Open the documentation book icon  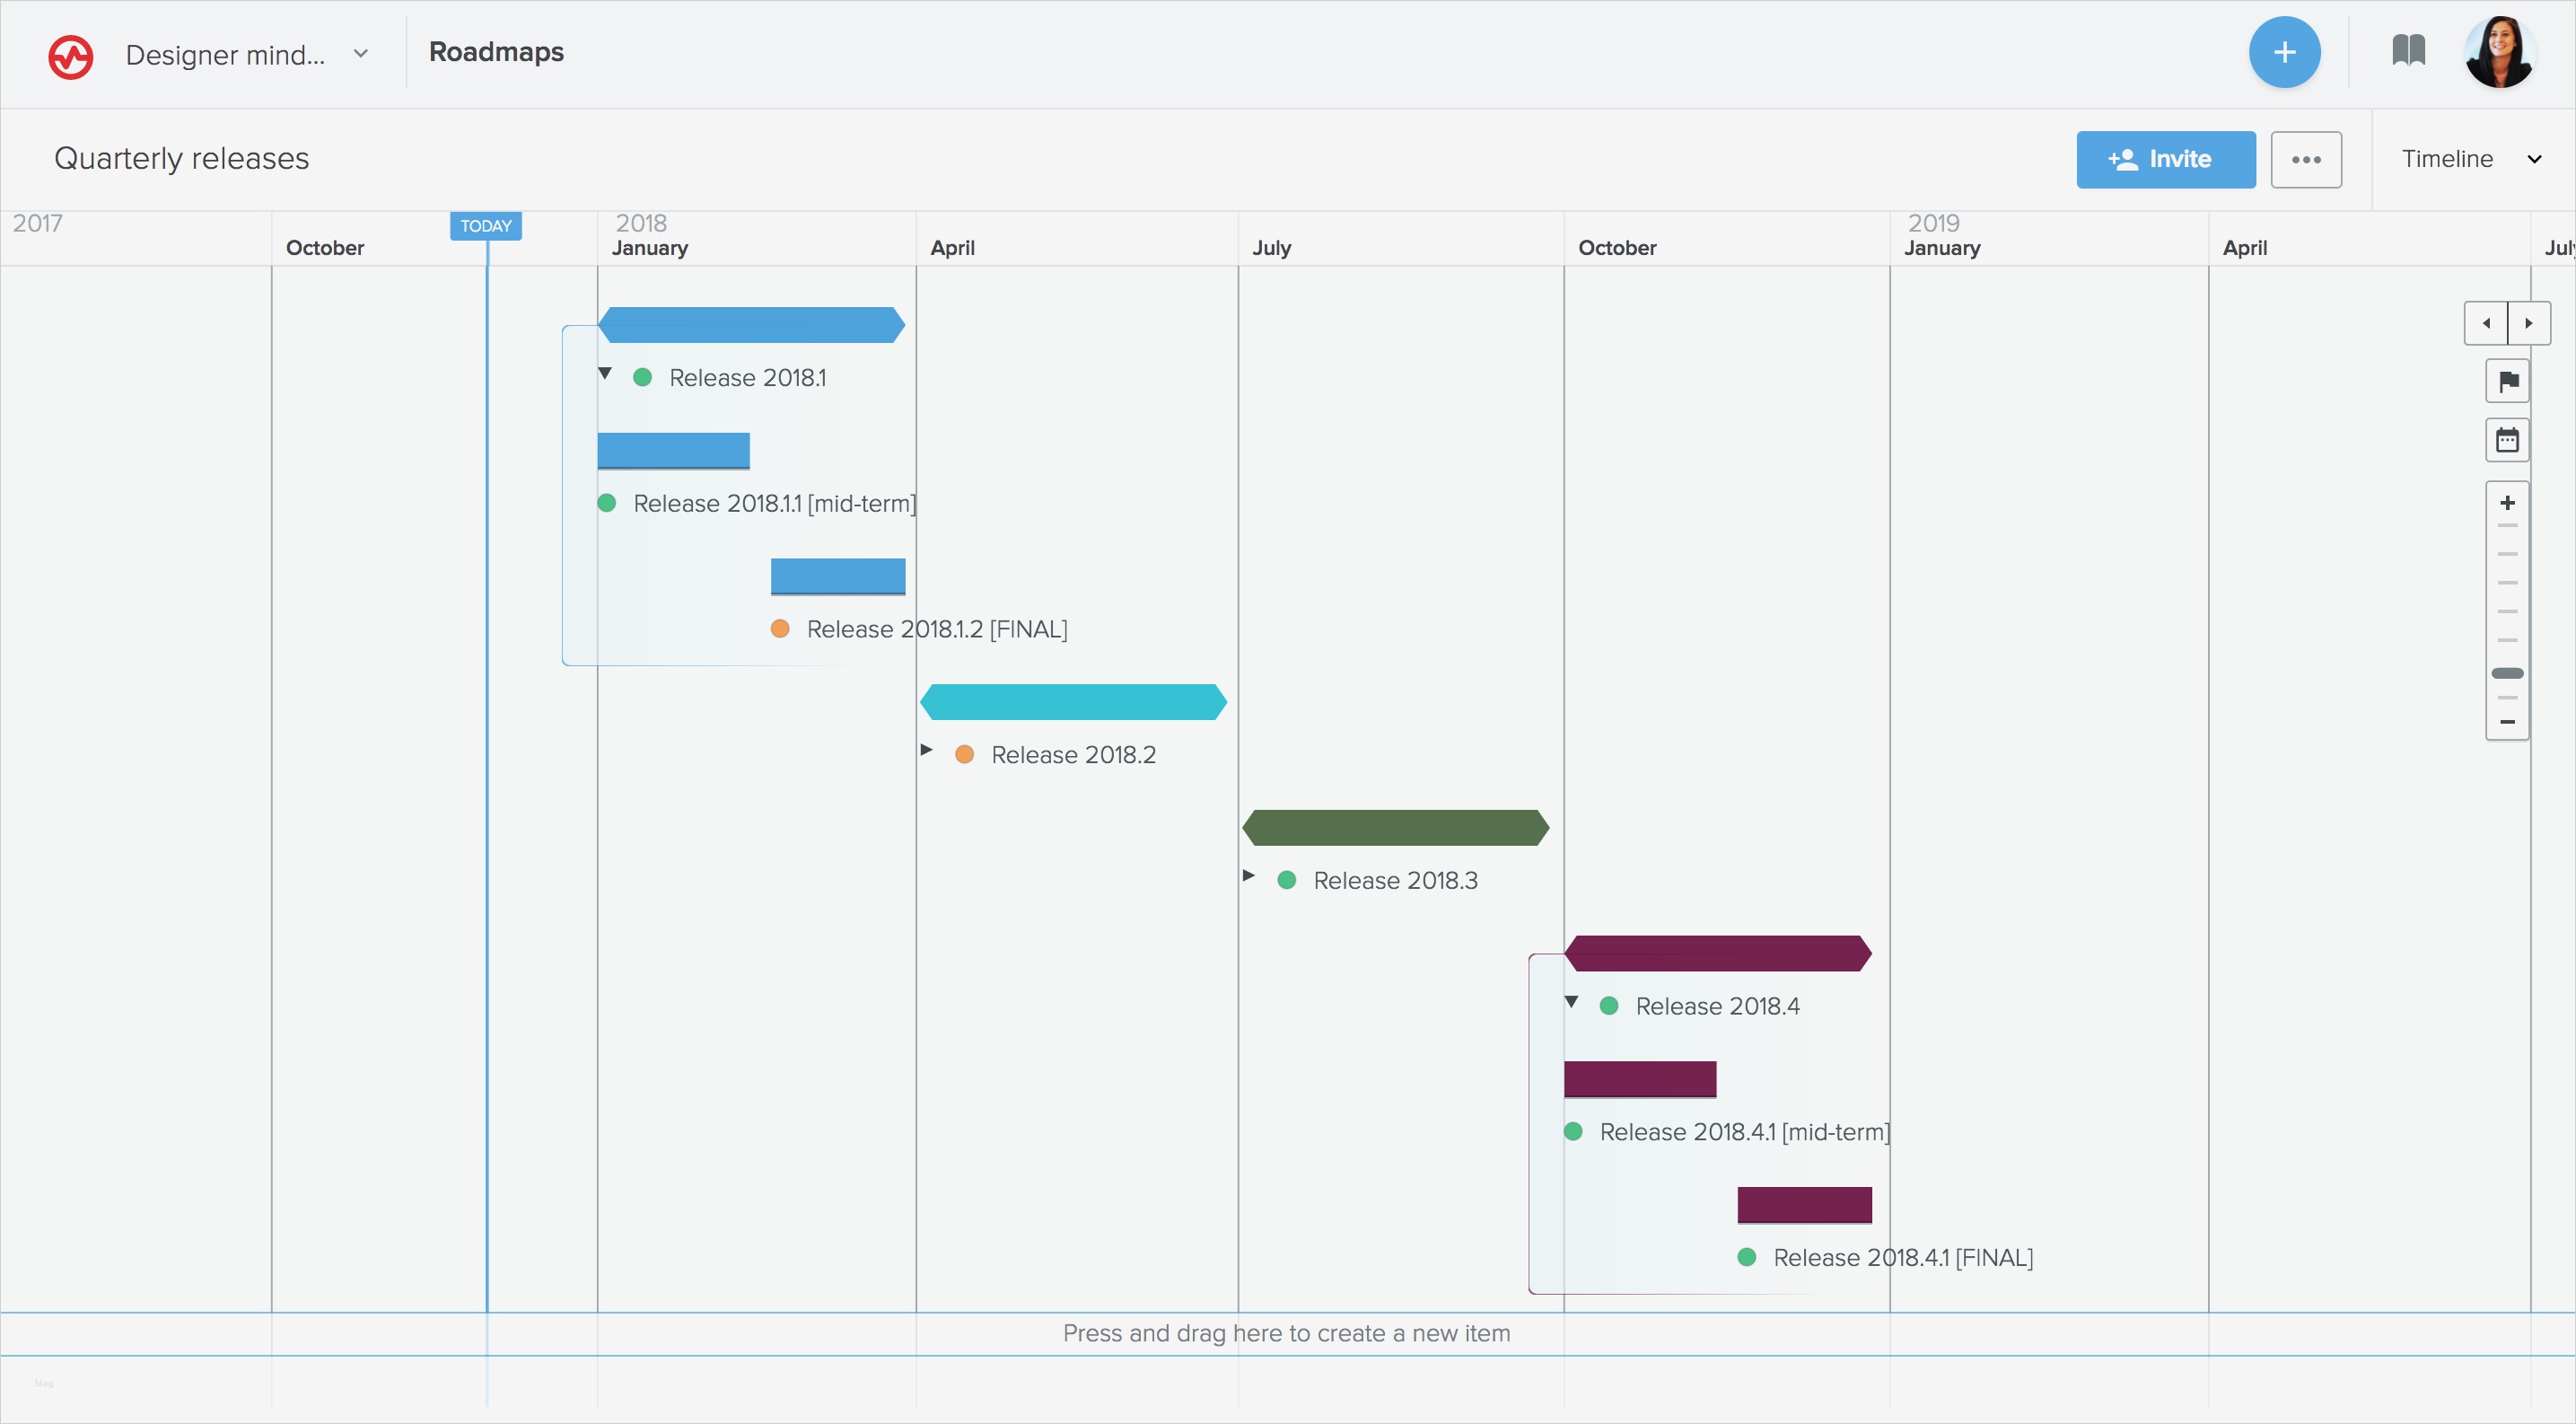[2408, 52]
